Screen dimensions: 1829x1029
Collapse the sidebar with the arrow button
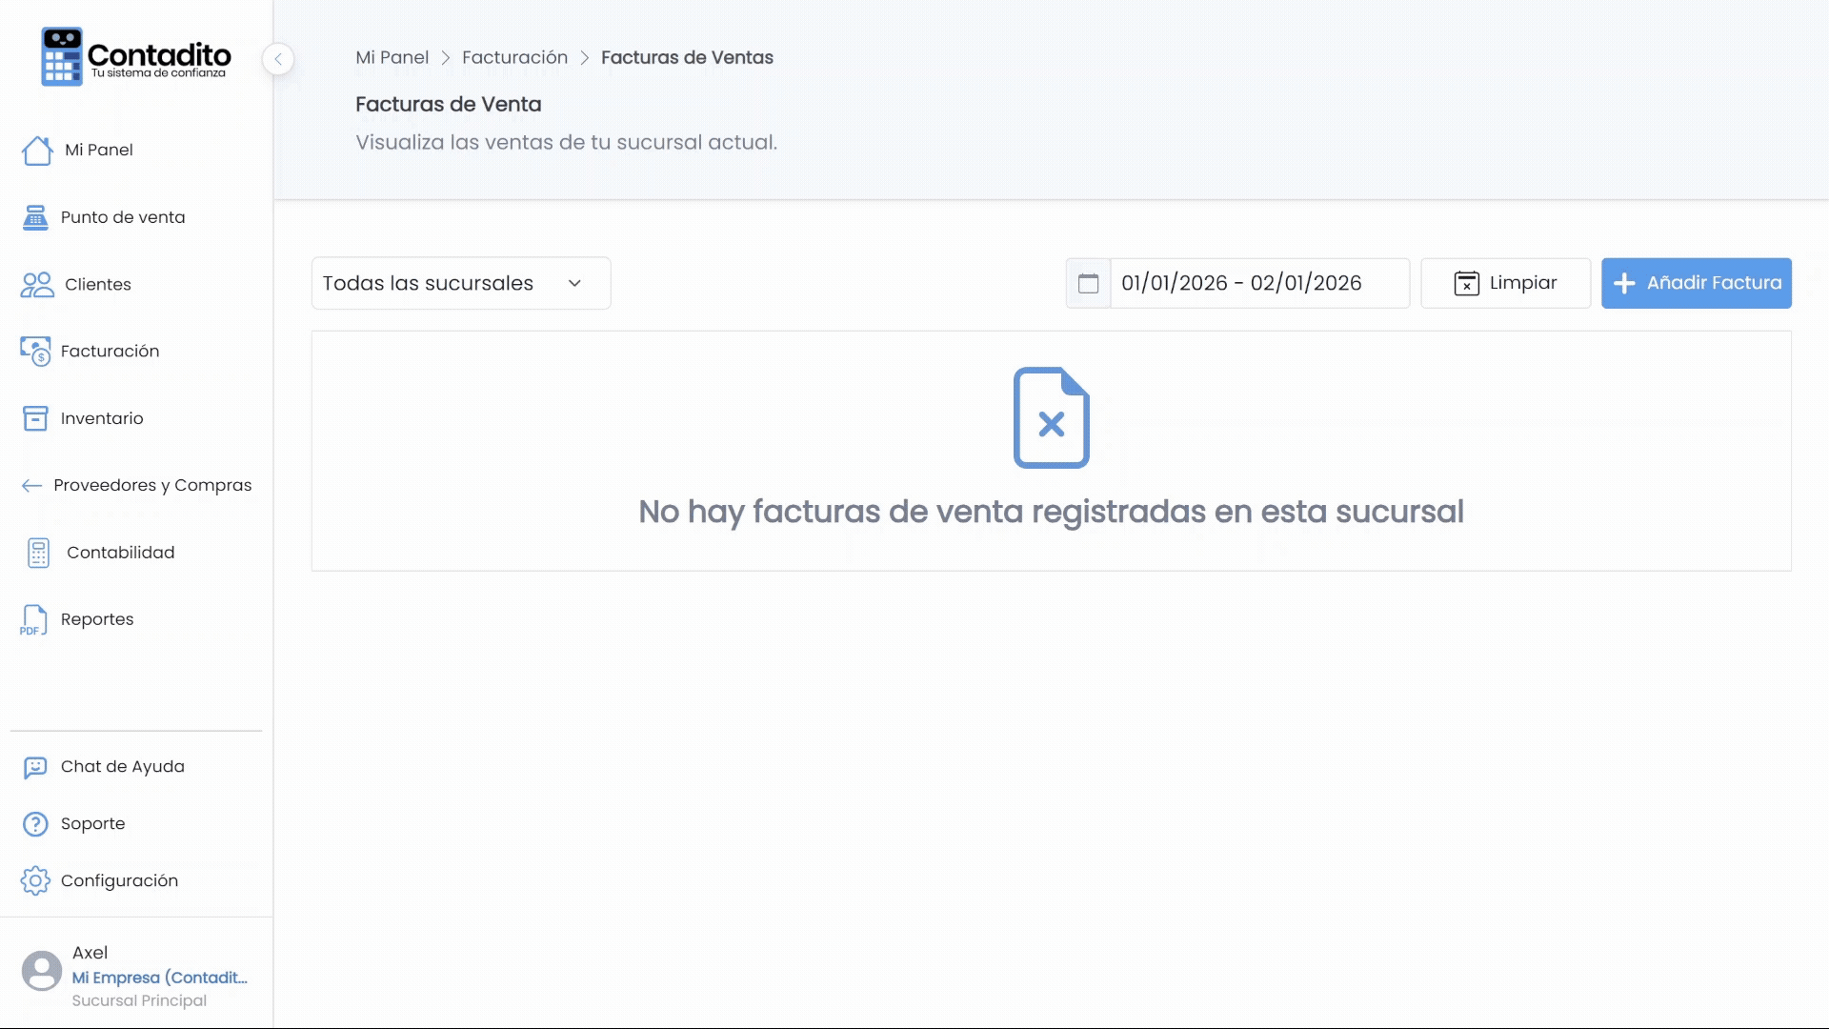click(x=278, y=59)
